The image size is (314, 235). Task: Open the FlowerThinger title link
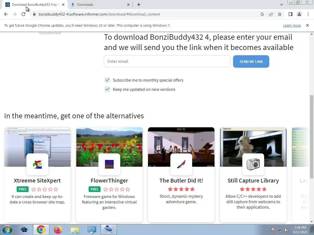point(109,180)
